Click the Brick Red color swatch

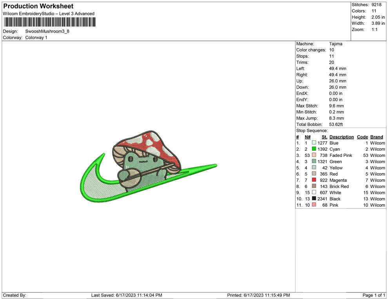tap(314, 186)
